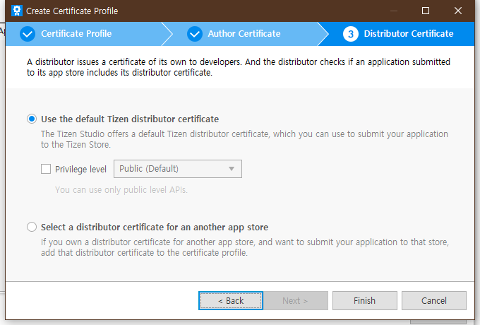Click the disabled Next > button
Viewport: 480px width, 325px height.
[295, 300]
